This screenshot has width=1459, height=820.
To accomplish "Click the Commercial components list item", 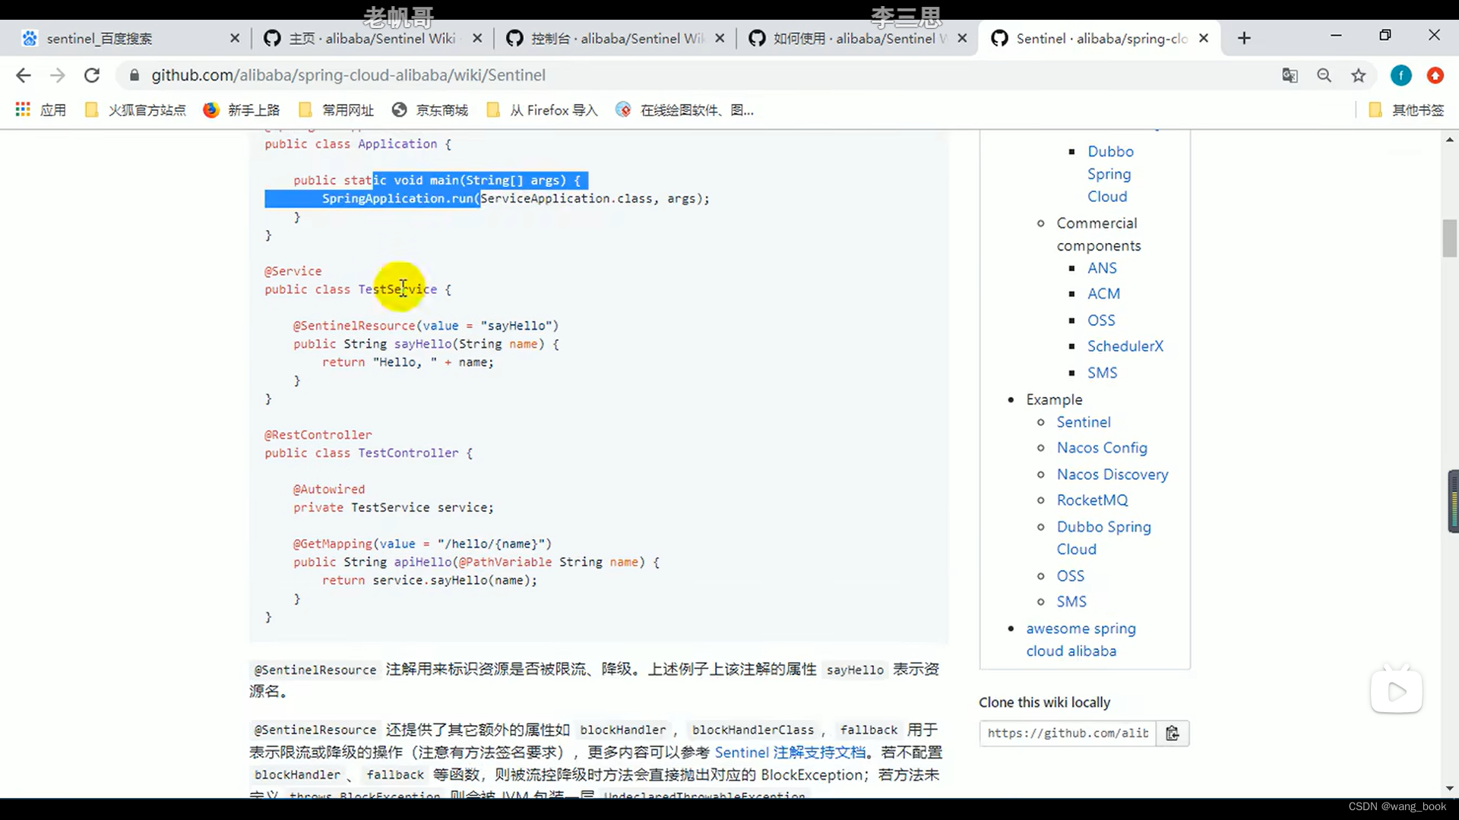I will pos(1098,235).
